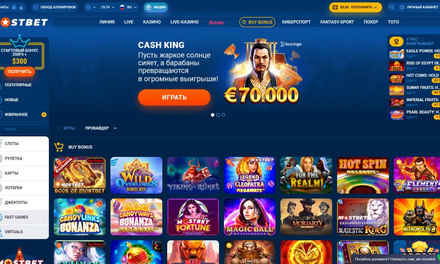Open the chat support icon in header

point(392,7)
